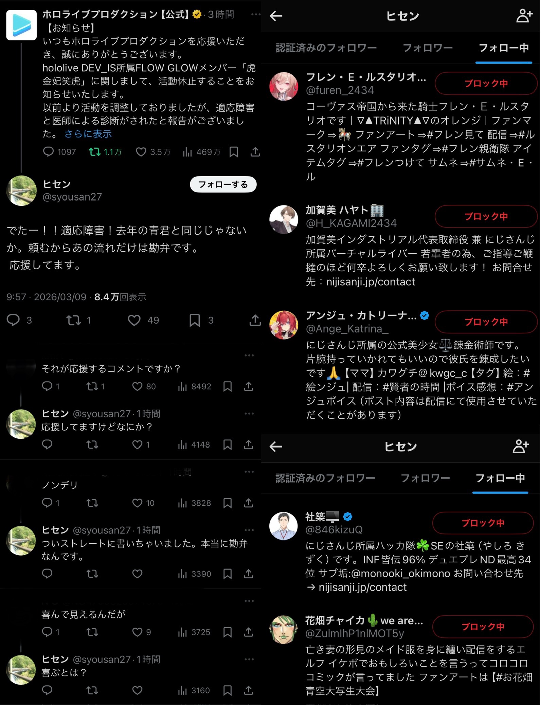Open three-dot menu on 喜んで見えるんだが reply
Viewport: 541px width, 705px height.
249,601
